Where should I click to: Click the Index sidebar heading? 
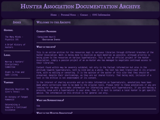[x=17, y=22]
